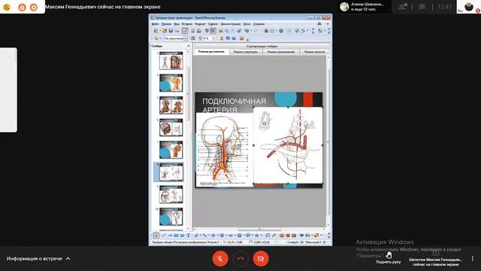Open the three-dot more options menu

tap(473, 259)
